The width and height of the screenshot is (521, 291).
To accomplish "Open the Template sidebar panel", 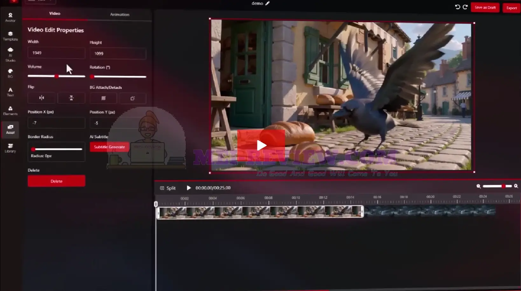I will [x=10, y=36].
